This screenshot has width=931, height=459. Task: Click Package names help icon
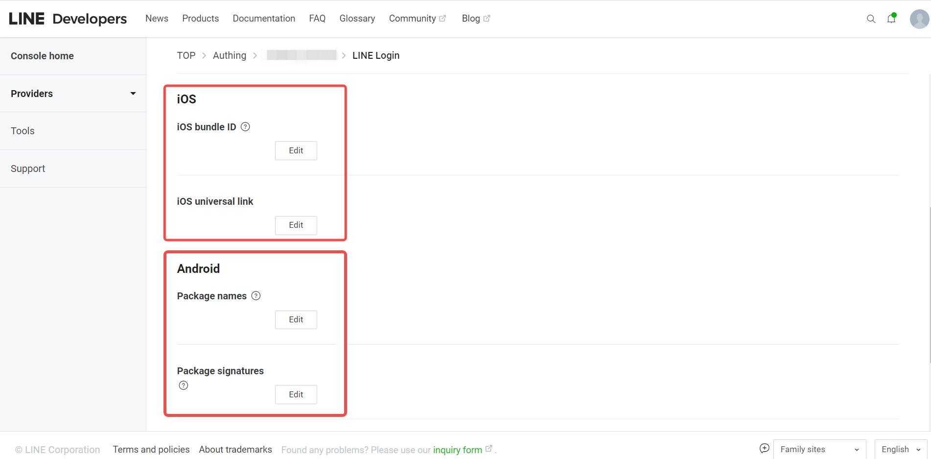pos(256,296)
